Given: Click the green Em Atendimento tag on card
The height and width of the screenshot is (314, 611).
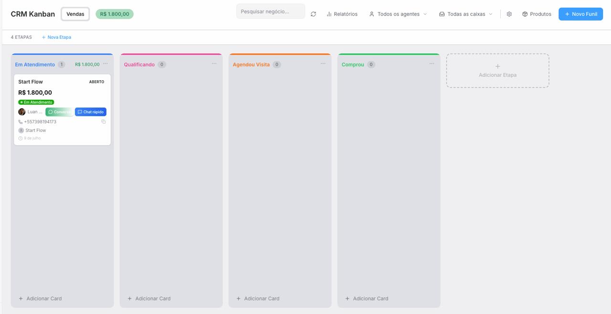Looking at the screenshot, I should pyautogui.click(x=36, y=102).
